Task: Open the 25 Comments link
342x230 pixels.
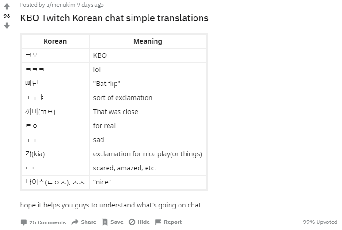Action: tap(47, 222)
